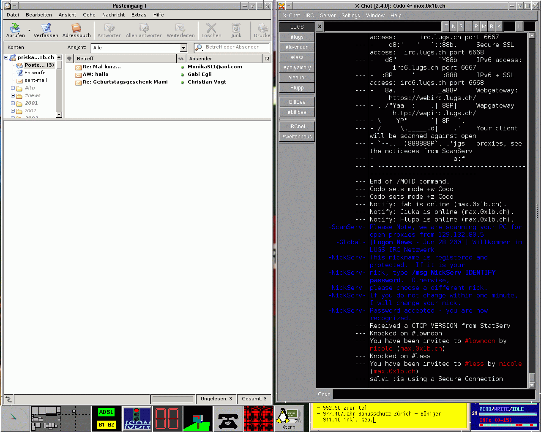Viewport: 541px width, 432px height.
Task: Open the Ansicht menu in mail window
Action: pyautogui.click(x=67, y=15)
